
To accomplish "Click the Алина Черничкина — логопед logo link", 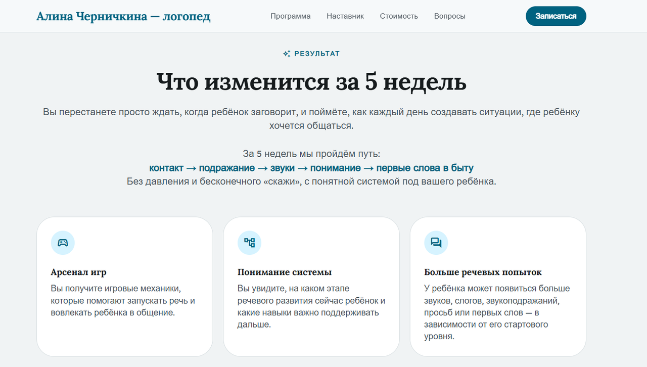I will 123,16.
